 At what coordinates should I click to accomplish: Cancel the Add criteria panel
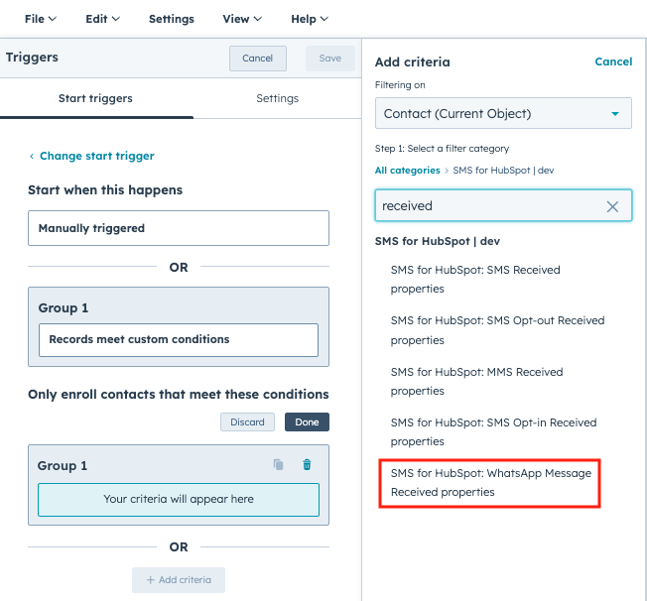pos(613,61)
